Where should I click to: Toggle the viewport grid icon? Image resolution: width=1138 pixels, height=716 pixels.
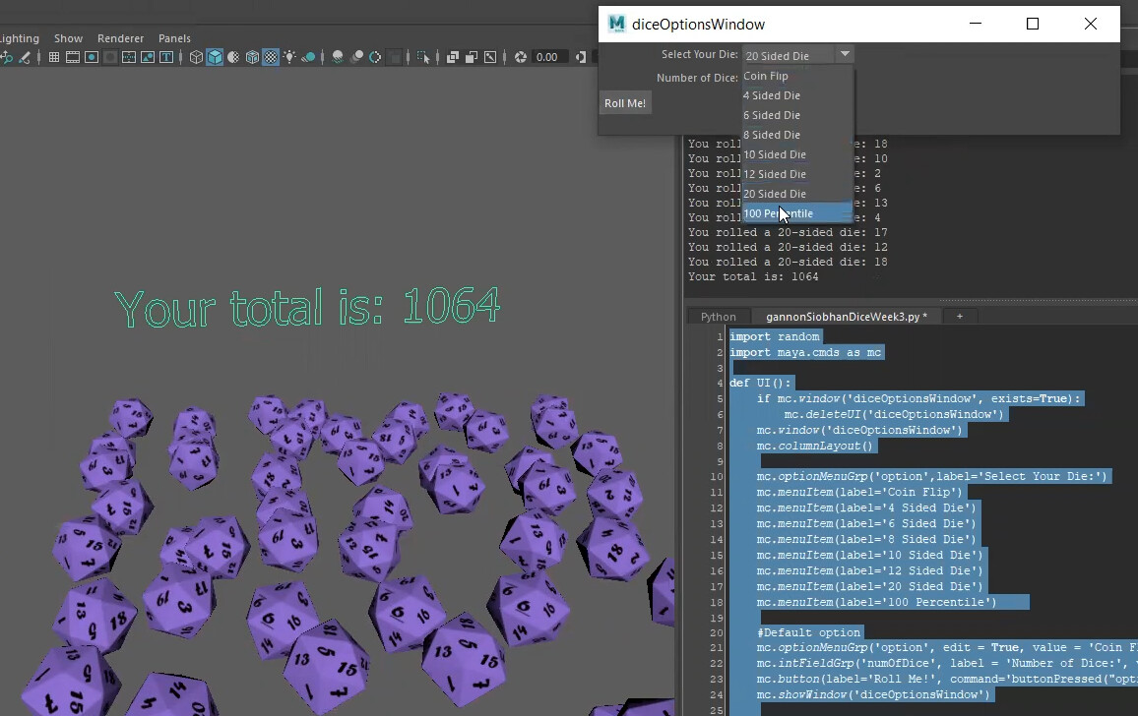click(54, 57)
